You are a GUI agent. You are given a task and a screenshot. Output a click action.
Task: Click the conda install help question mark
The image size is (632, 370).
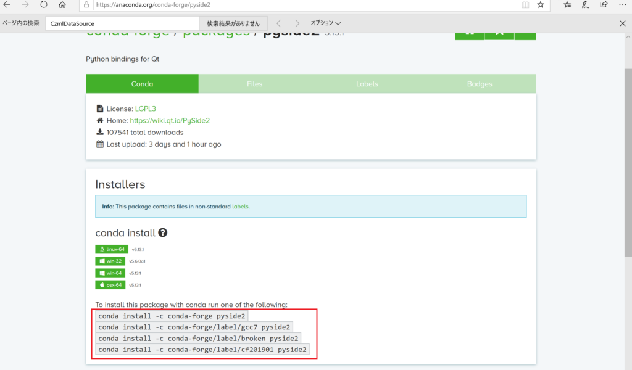[x=163, y=232]
